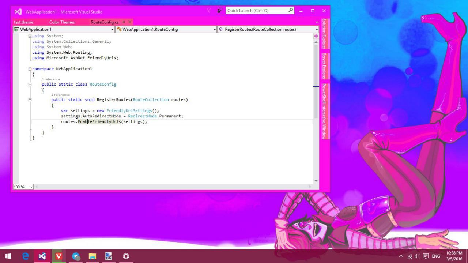This screenshot has height=263, width=468.
Task: Click the horizontal scrollbar left arrow
Action: tap(37, 187)
